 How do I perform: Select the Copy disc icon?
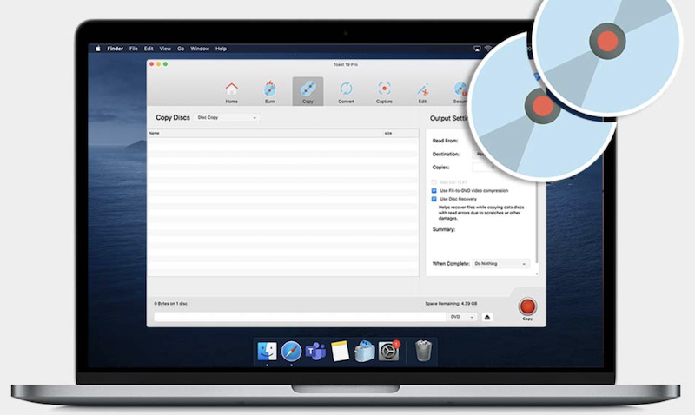pos(308,90)
